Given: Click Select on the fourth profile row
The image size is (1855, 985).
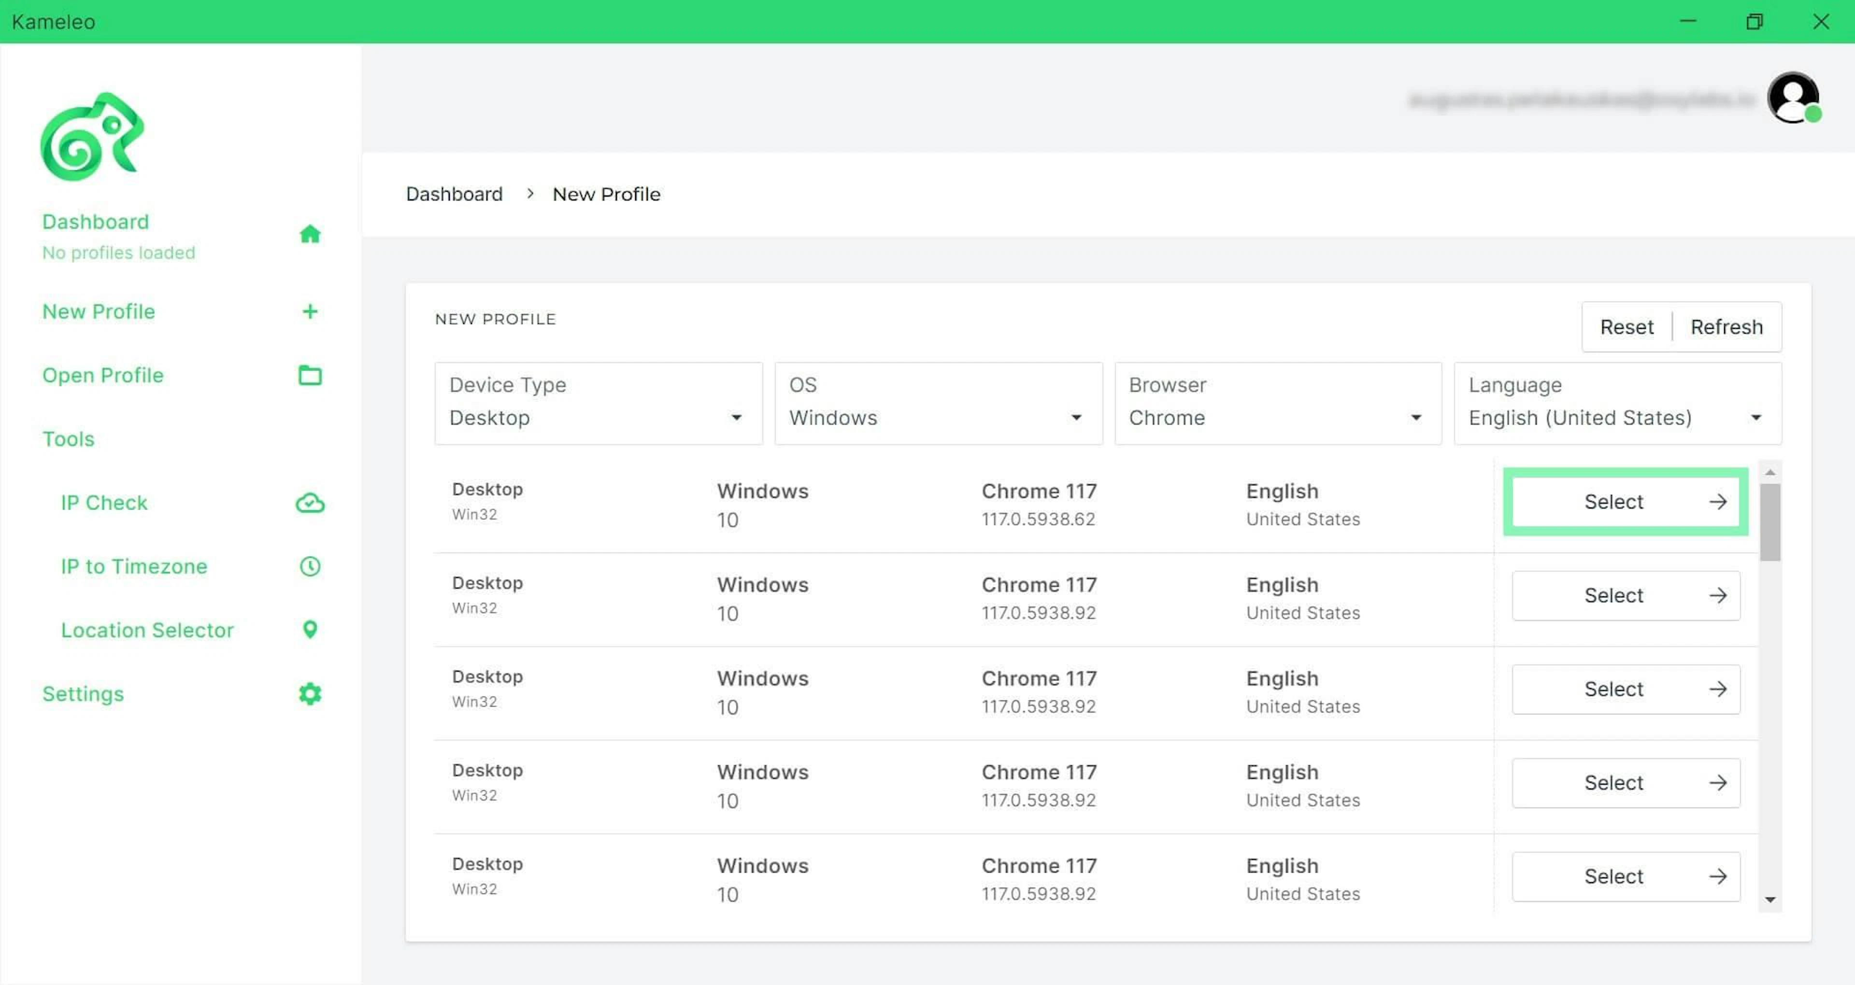Looking at the screenshot, I should point(1626,783).
